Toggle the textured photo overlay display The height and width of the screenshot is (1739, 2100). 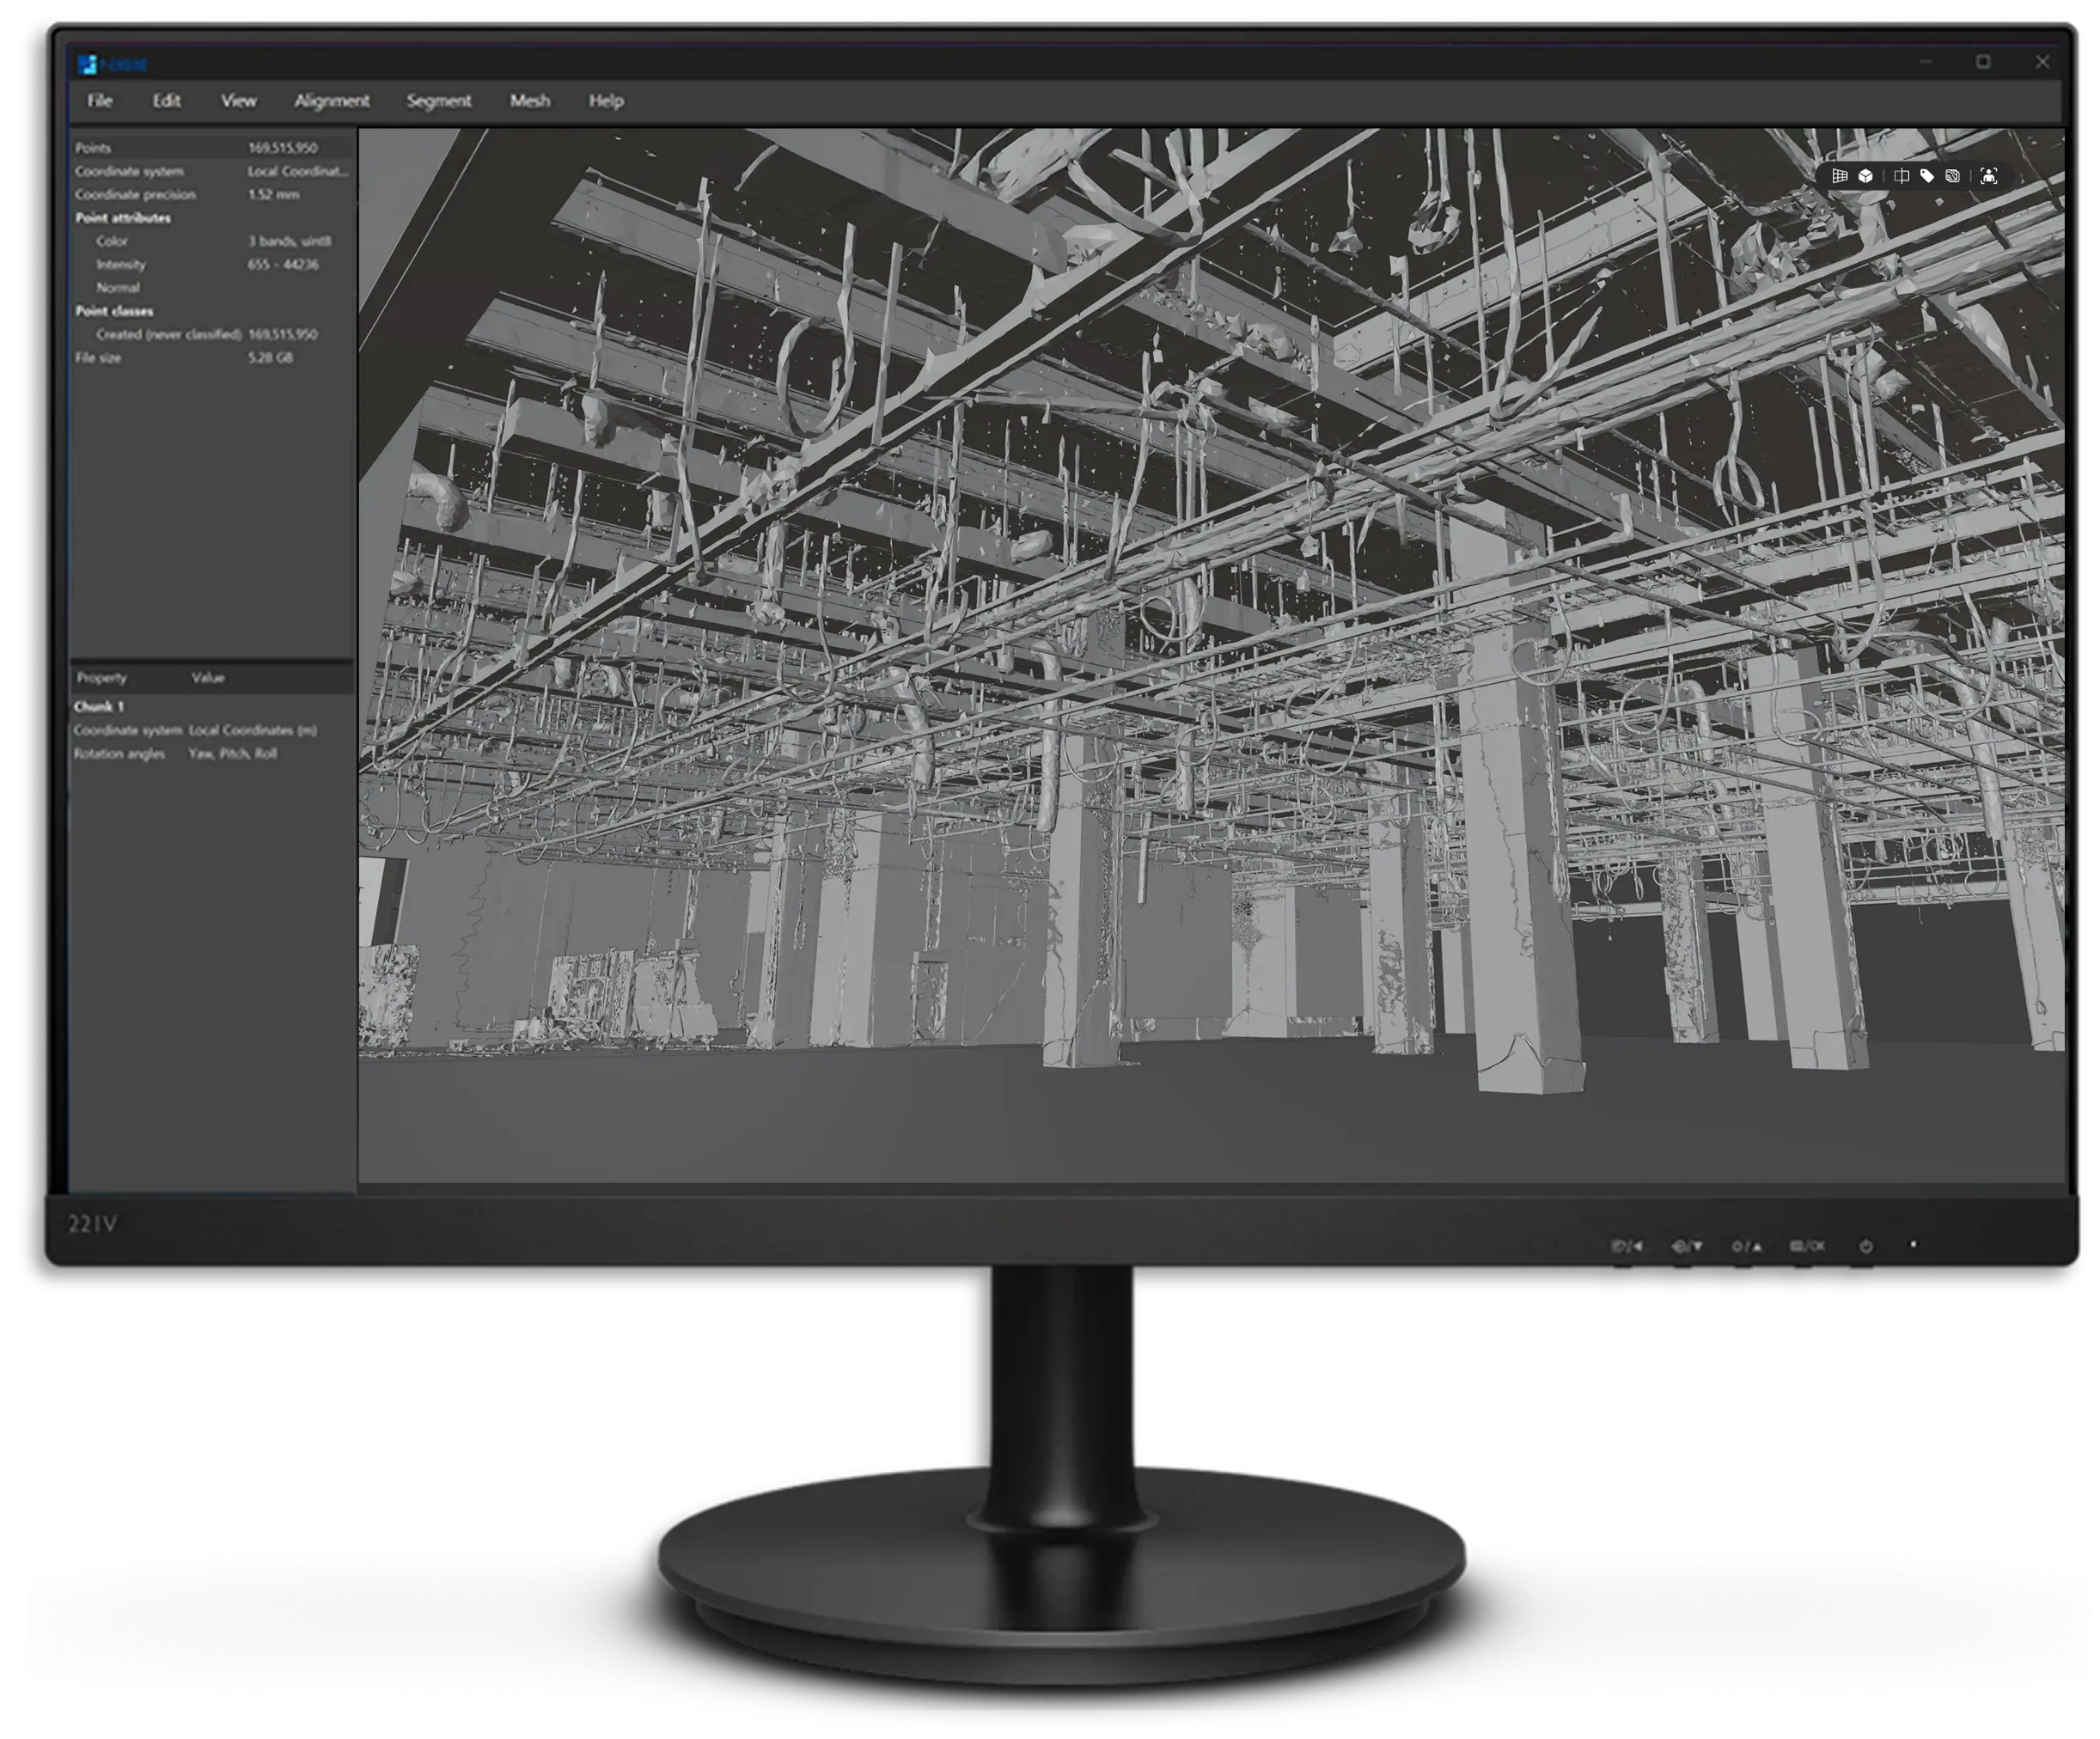click(x=1952, y=177)
